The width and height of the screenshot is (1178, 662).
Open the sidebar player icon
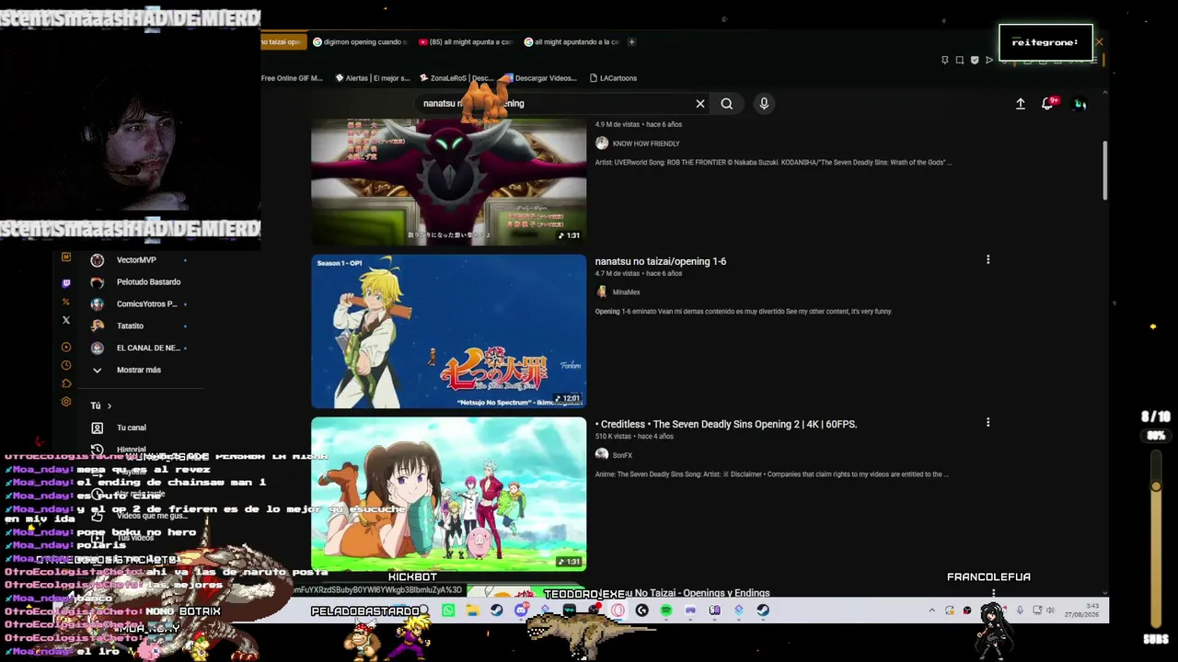click(66, 348)
